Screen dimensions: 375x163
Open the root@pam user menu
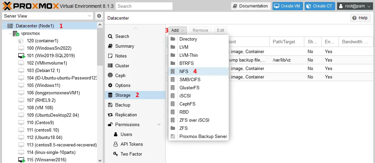355,6
